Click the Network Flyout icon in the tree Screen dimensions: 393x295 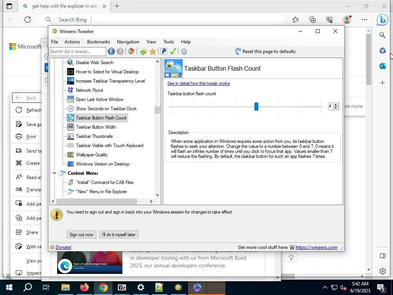tap(71, 90)
